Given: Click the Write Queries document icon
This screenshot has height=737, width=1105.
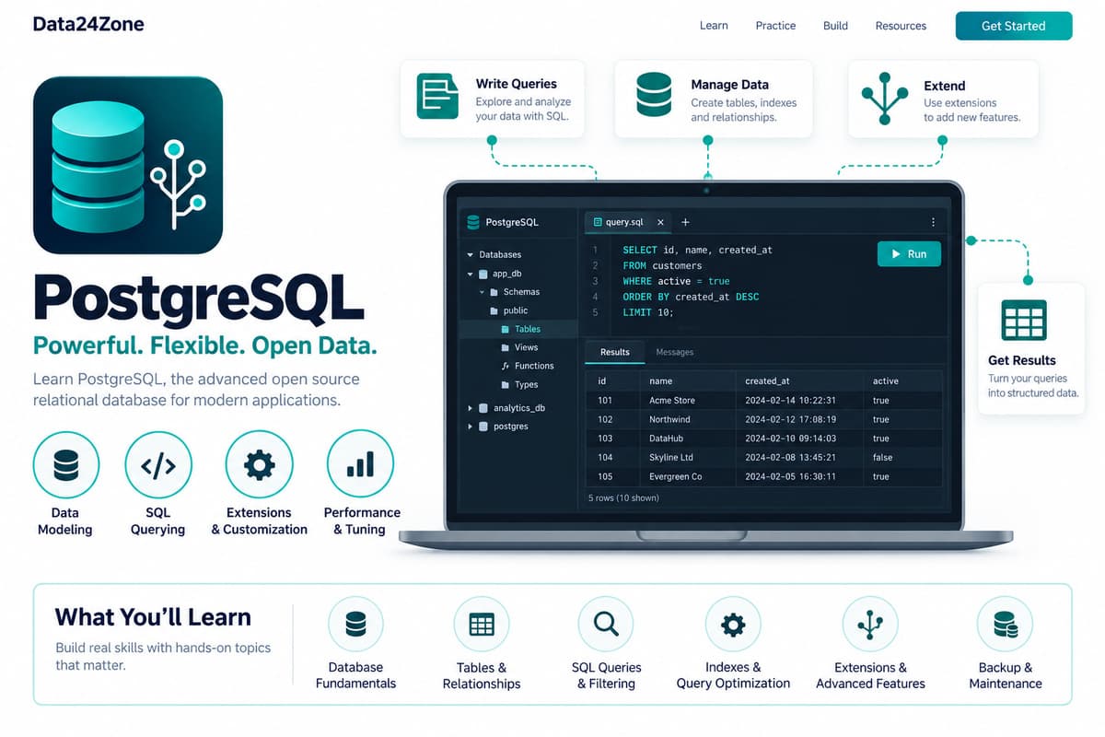Looking at the screenshot, I should coord(437,96).
